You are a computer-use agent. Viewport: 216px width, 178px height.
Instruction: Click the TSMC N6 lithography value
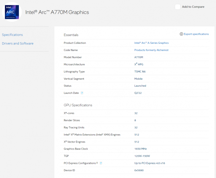click(140, 72)
